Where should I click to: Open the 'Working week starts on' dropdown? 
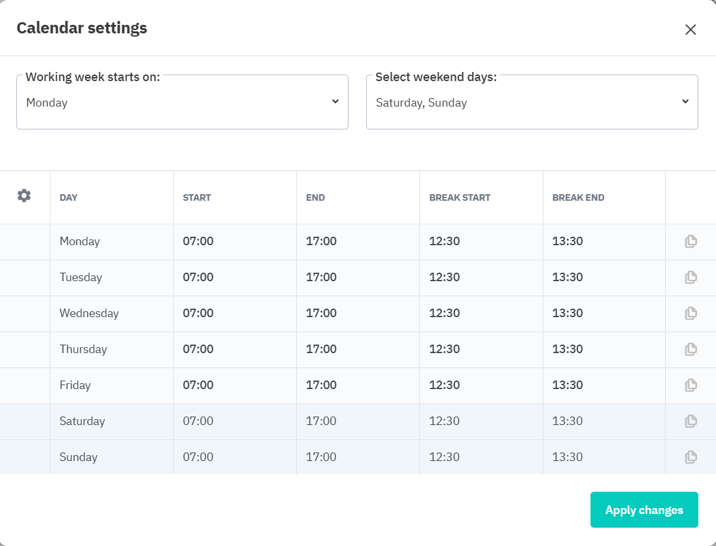pos(182,103)
